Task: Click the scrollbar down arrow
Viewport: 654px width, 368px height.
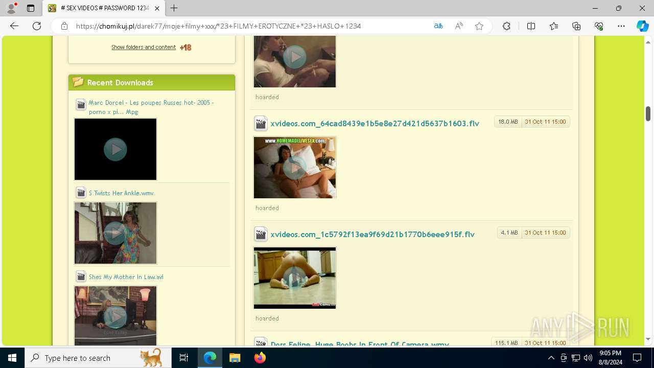Action: 648,339
